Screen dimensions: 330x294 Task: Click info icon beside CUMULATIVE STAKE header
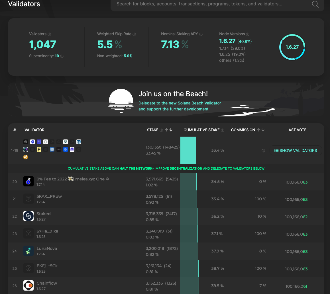coord(223,130)
